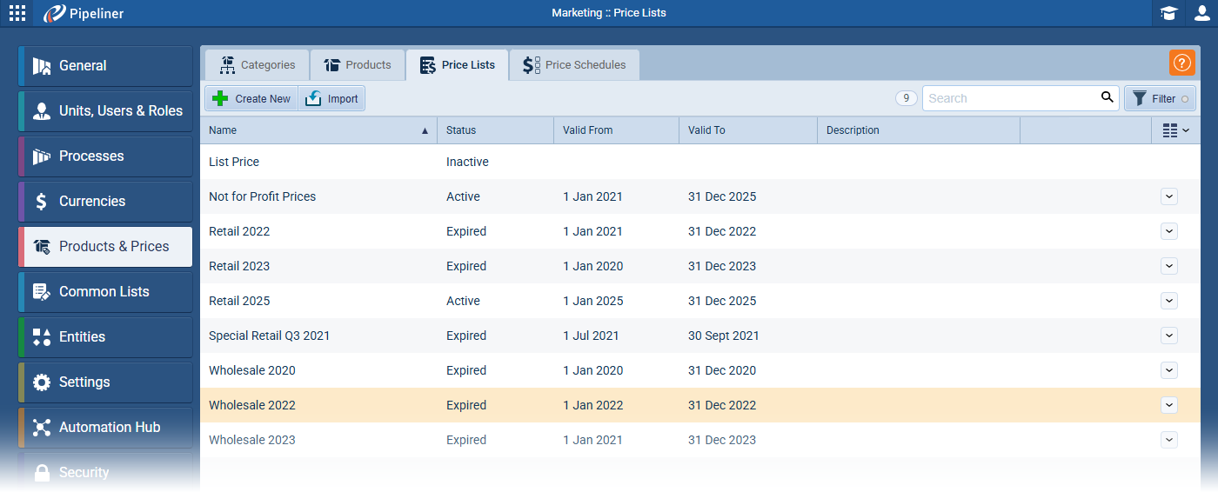Open Currencies in the sidebar
1218x492 pixels.
tap(105, 202)
